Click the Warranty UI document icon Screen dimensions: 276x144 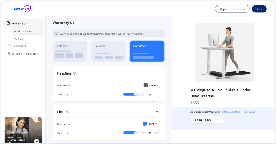(8, 23)
